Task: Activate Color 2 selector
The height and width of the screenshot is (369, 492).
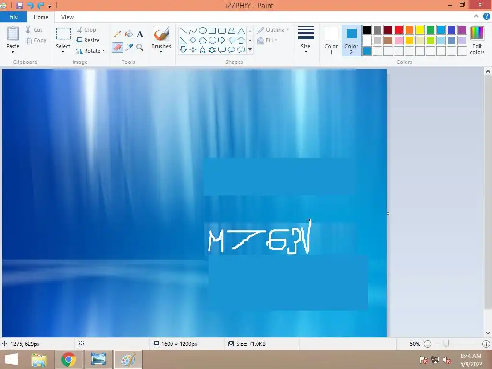Action: click(x=351, y=40)
